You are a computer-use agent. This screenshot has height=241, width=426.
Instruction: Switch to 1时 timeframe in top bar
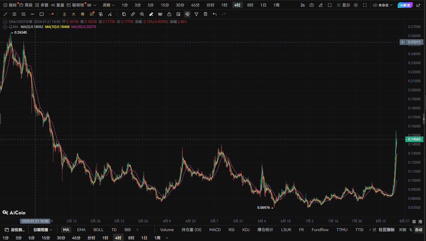click(224, 5)
